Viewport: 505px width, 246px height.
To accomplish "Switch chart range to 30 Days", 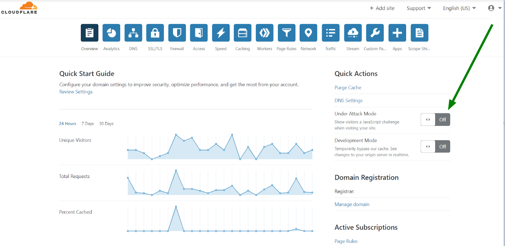I will [x=106, y=124].
